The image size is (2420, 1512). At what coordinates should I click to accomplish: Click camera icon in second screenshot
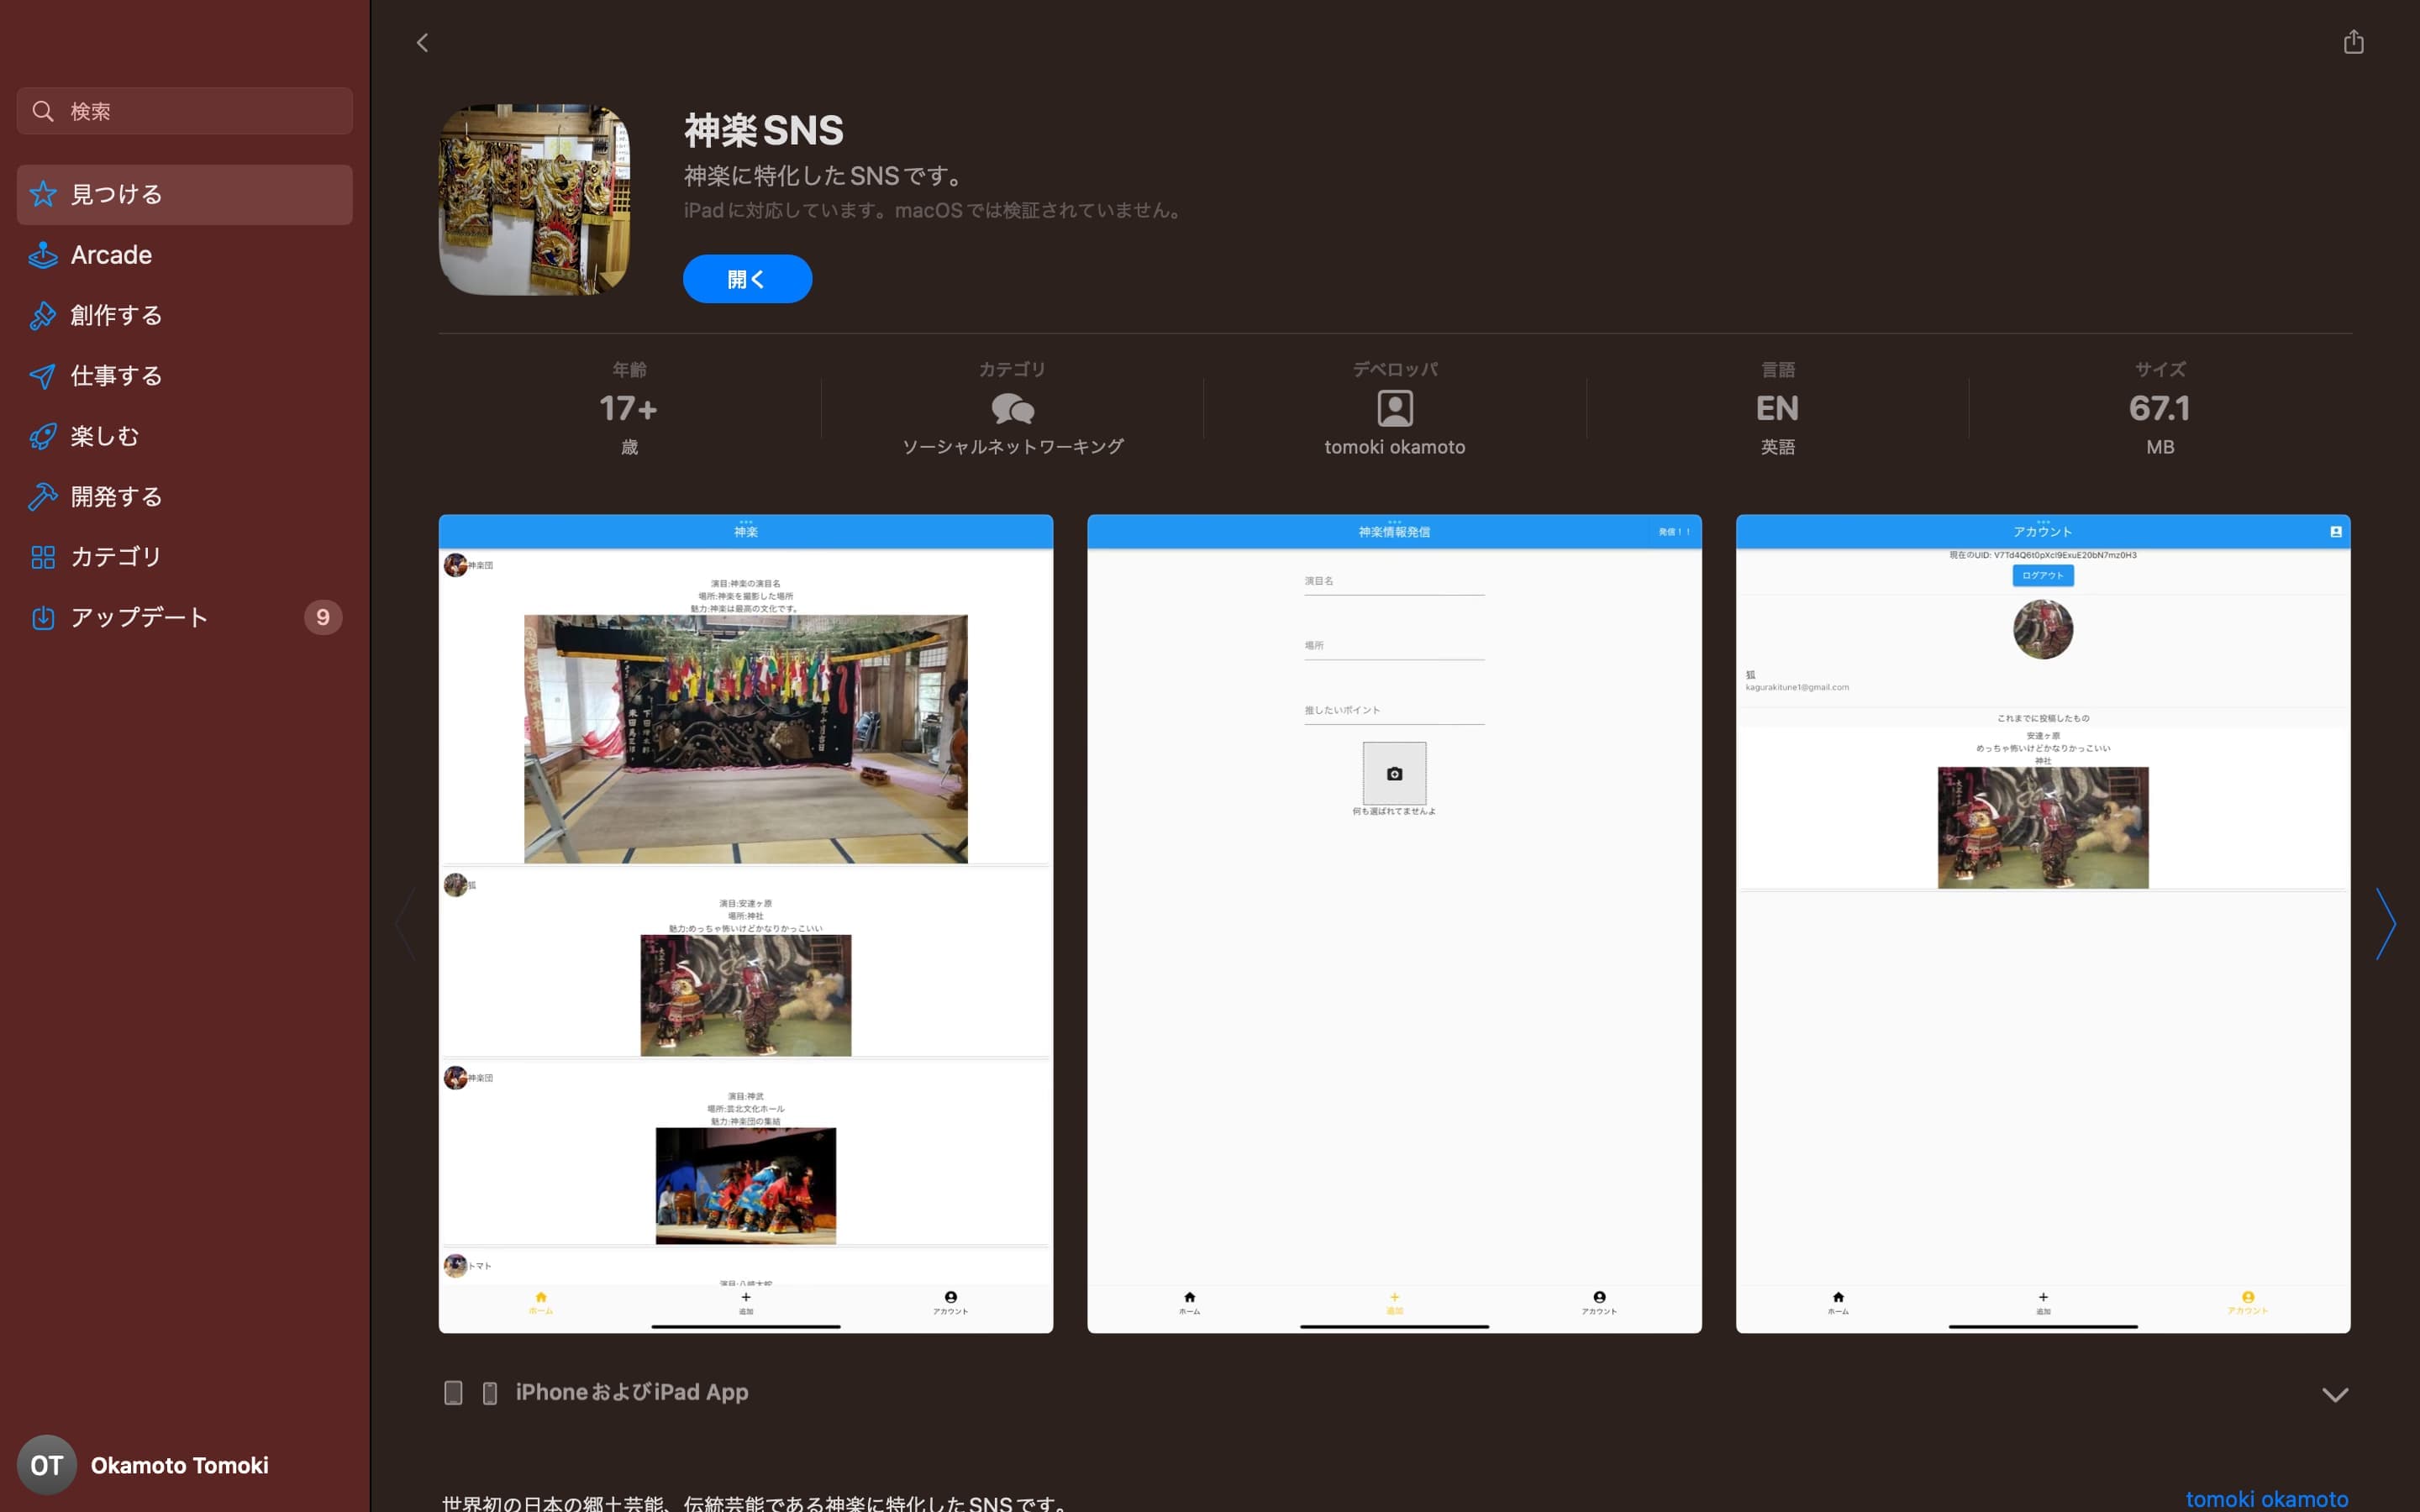tap(1394, 773)
